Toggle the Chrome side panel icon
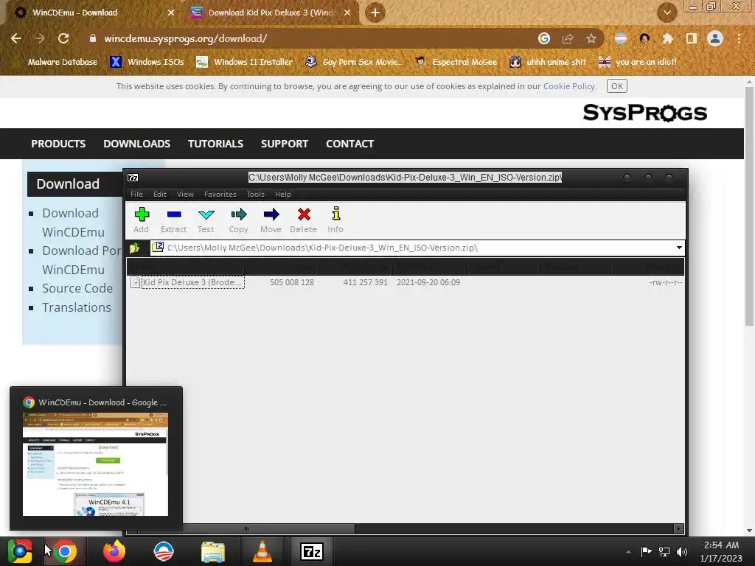The width and height of the screenshot is (755, 566). pyautogui.click(x=692, y=38)
